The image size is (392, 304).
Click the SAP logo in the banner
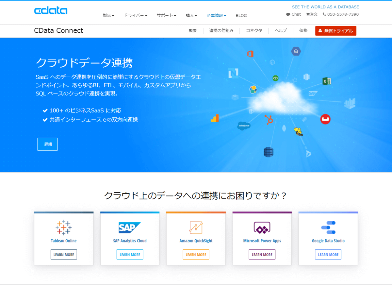coord(313,93)
